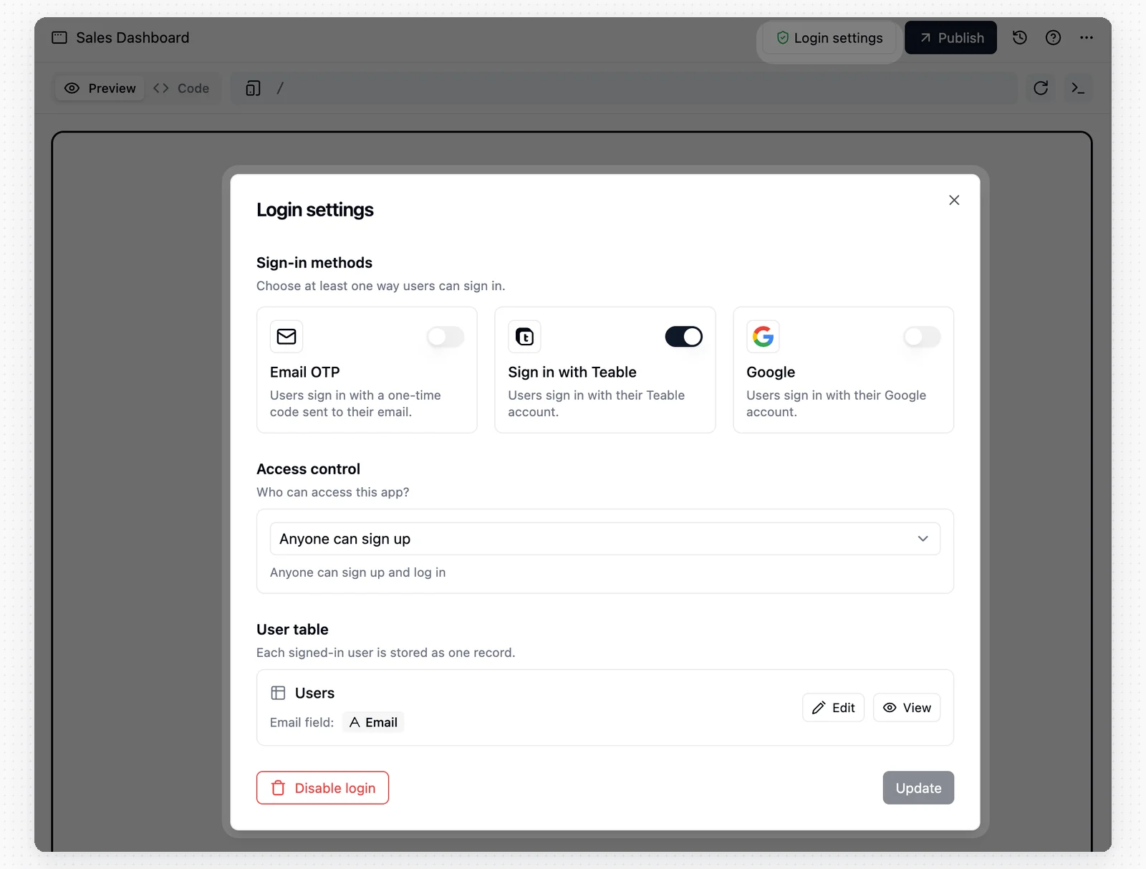1146x869 pixels.
Task: Click the Email OTP envelope icon
Action: point(286,337)
